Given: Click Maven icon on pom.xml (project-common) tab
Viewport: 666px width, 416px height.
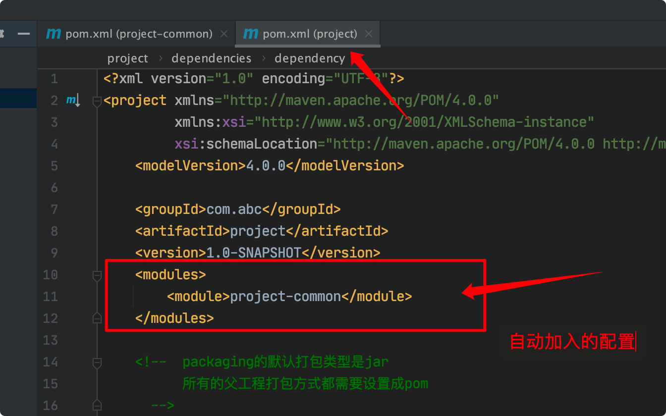Looking at the screenshot, I should click(54, 34).
